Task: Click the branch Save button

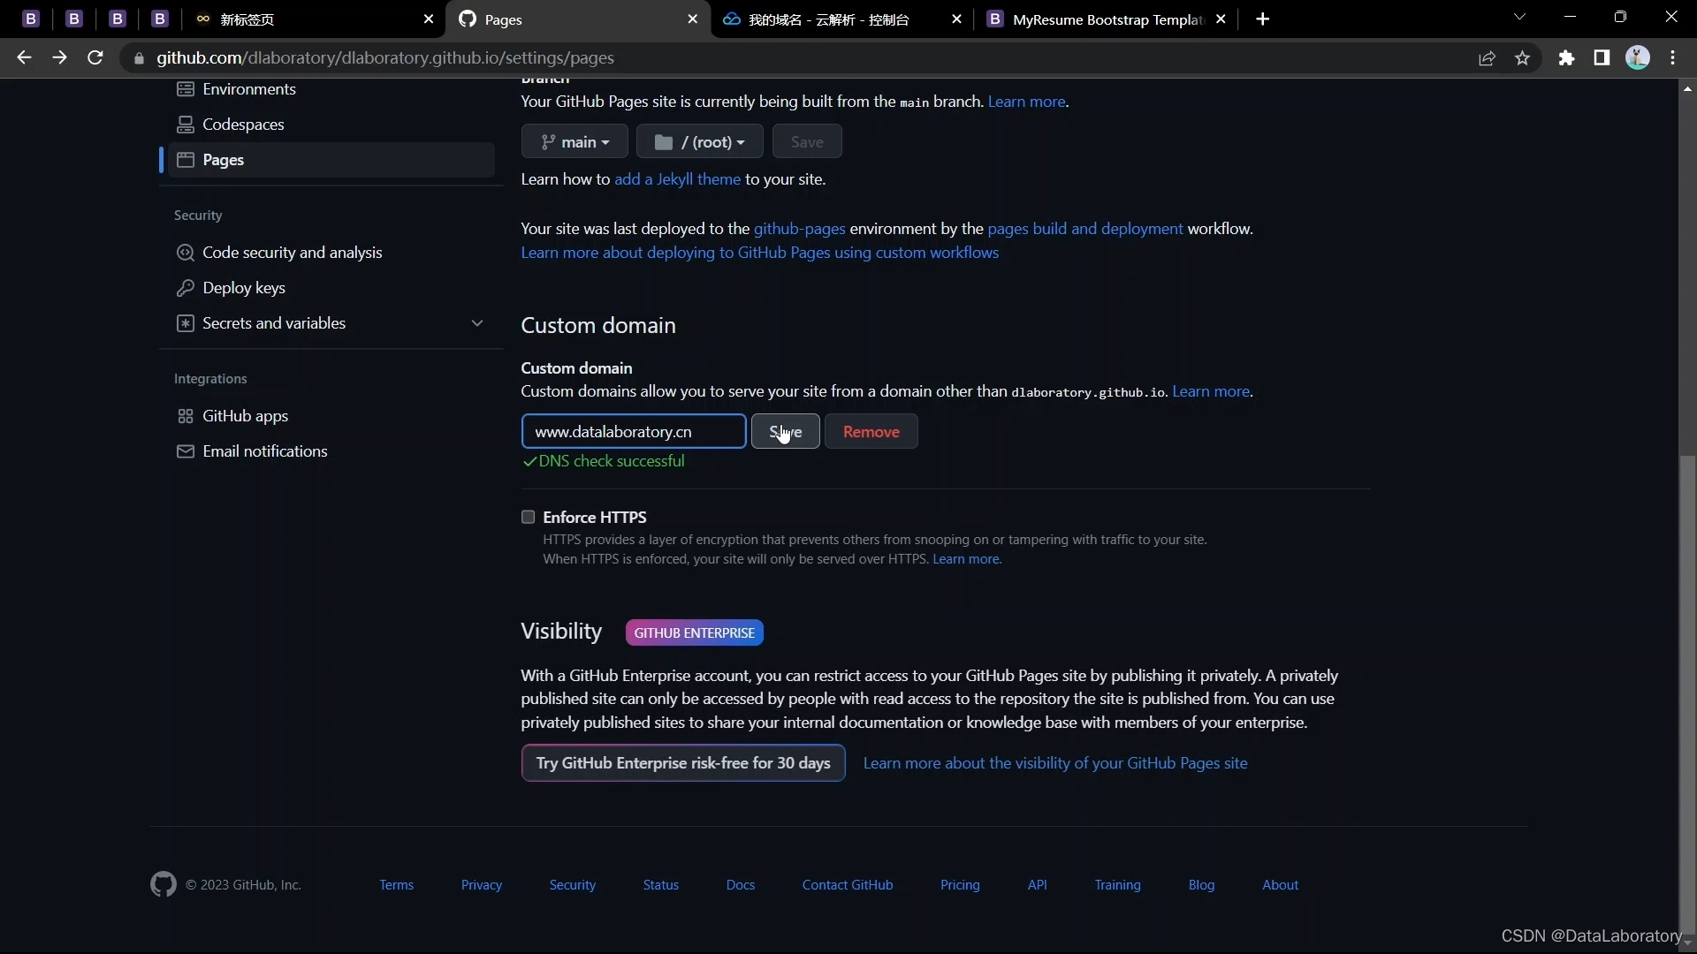Action: pyautogui.click(x=807, y=142)
